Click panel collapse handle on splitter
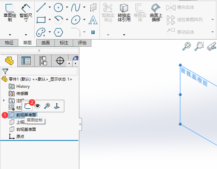The image size is (217, 169). pos(80,124)
